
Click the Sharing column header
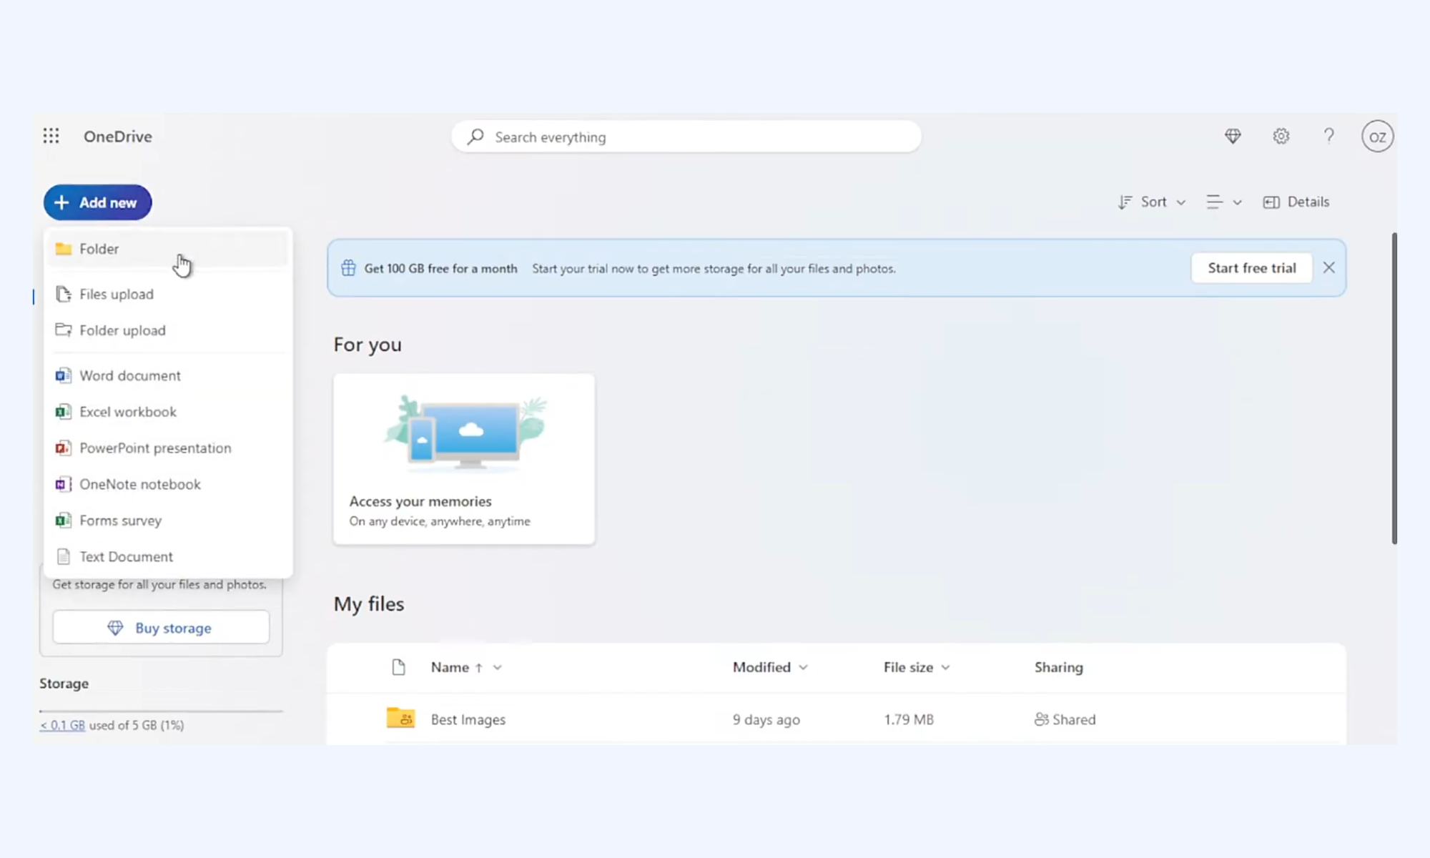[x=1058, y=667]
